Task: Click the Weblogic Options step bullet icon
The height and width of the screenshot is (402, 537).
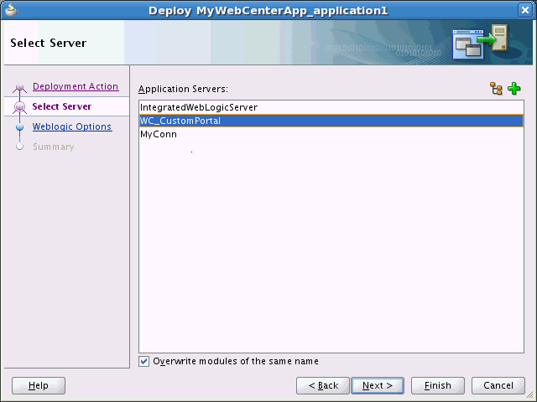Action: point(20,126)
